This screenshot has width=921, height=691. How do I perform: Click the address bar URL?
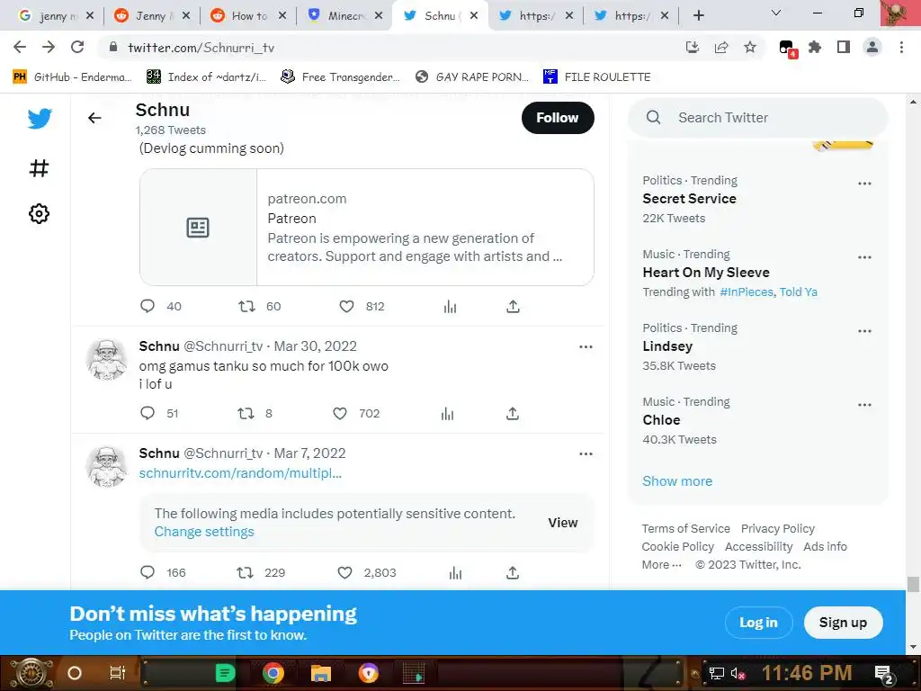(x=201, y=48)
